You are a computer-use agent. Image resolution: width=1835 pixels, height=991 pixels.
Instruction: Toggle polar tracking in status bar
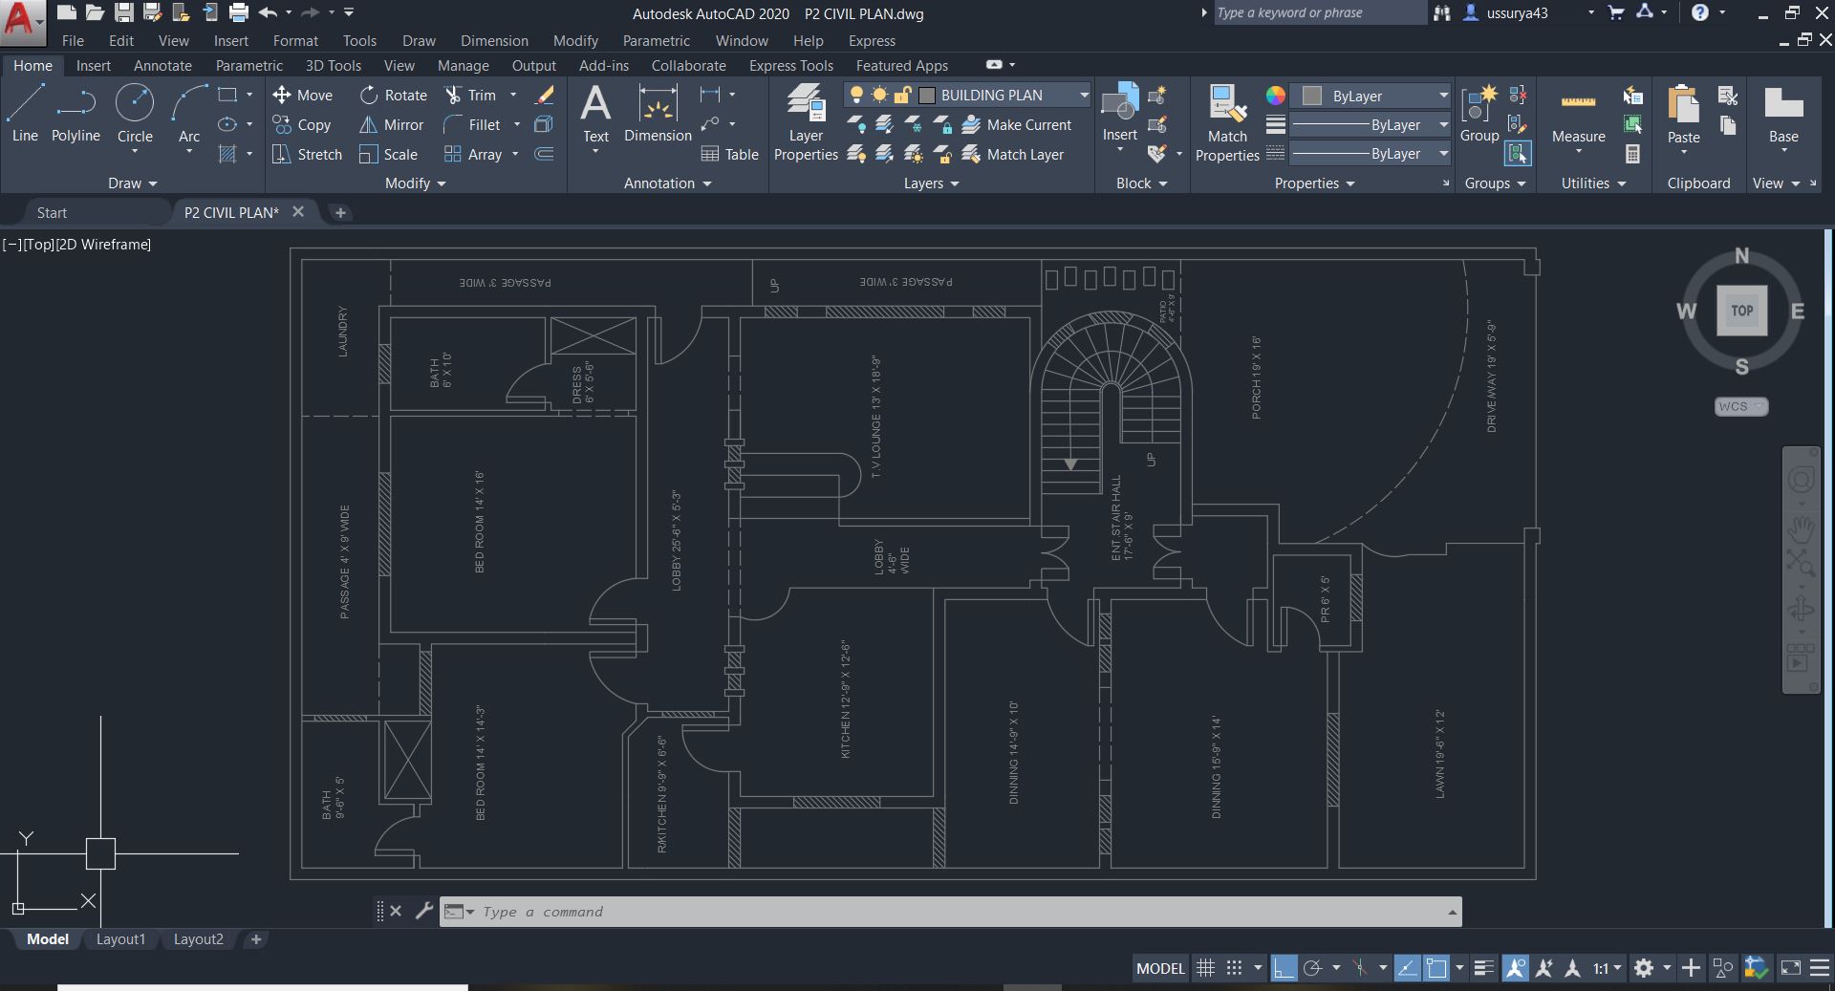(1312, 968)
